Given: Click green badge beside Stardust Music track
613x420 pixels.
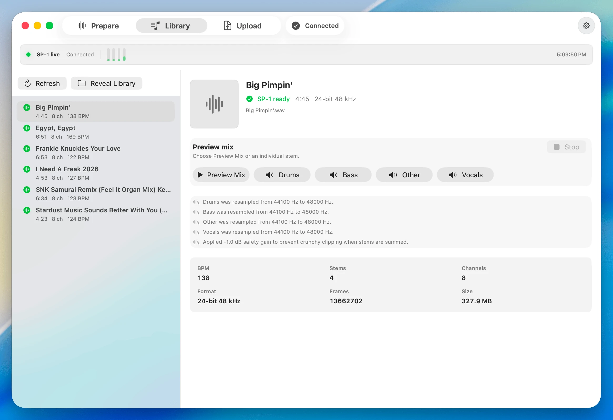Looking at the screenshot, I should coord(27,211).
